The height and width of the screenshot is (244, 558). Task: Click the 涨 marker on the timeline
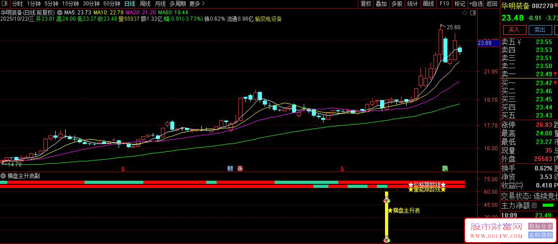[240, 168]
